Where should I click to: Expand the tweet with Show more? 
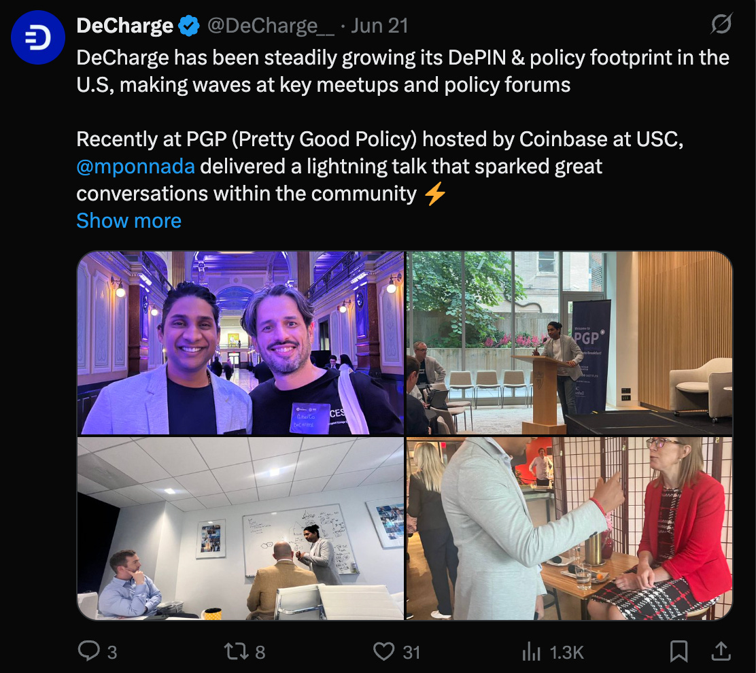(x=128, y=221)
